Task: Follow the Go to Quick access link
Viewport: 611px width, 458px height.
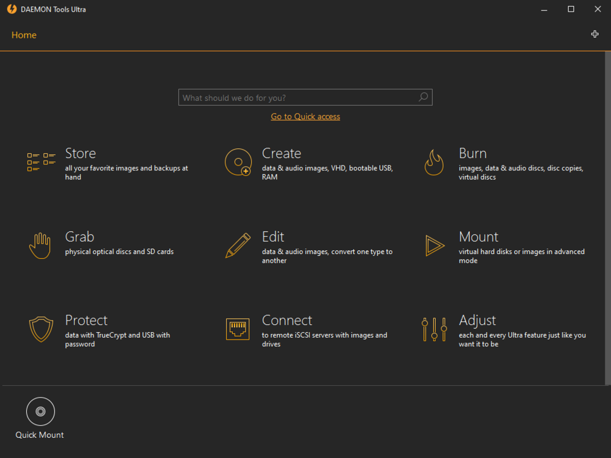Action: 305,117
